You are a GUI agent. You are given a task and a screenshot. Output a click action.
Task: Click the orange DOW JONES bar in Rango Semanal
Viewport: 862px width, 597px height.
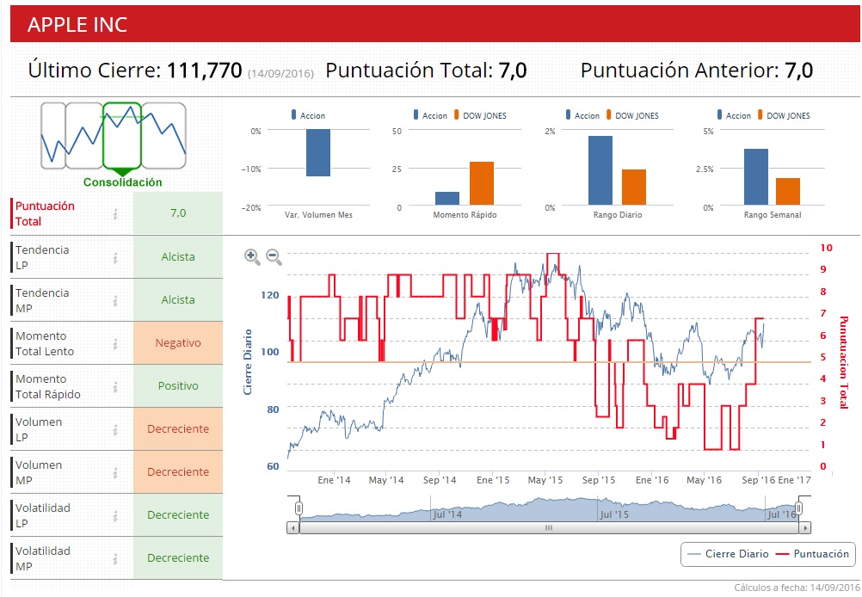[788, 191]
